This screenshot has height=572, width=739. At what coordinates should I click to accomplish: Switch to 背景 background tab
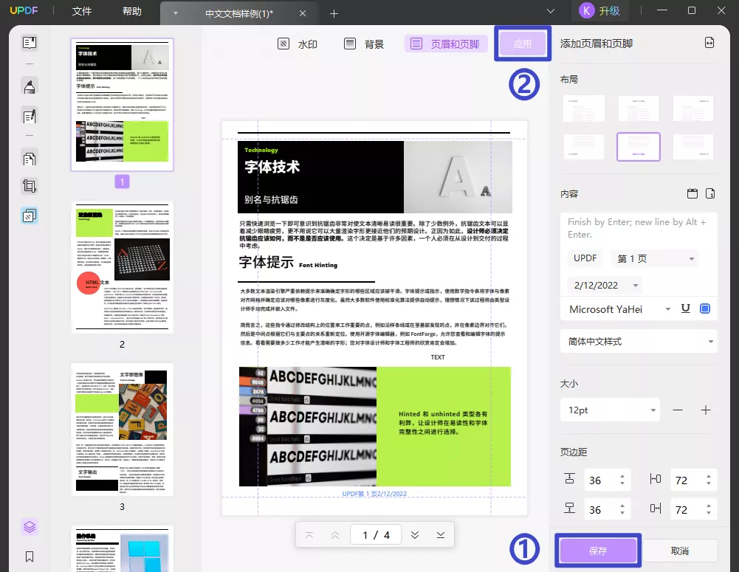(364, 44)
